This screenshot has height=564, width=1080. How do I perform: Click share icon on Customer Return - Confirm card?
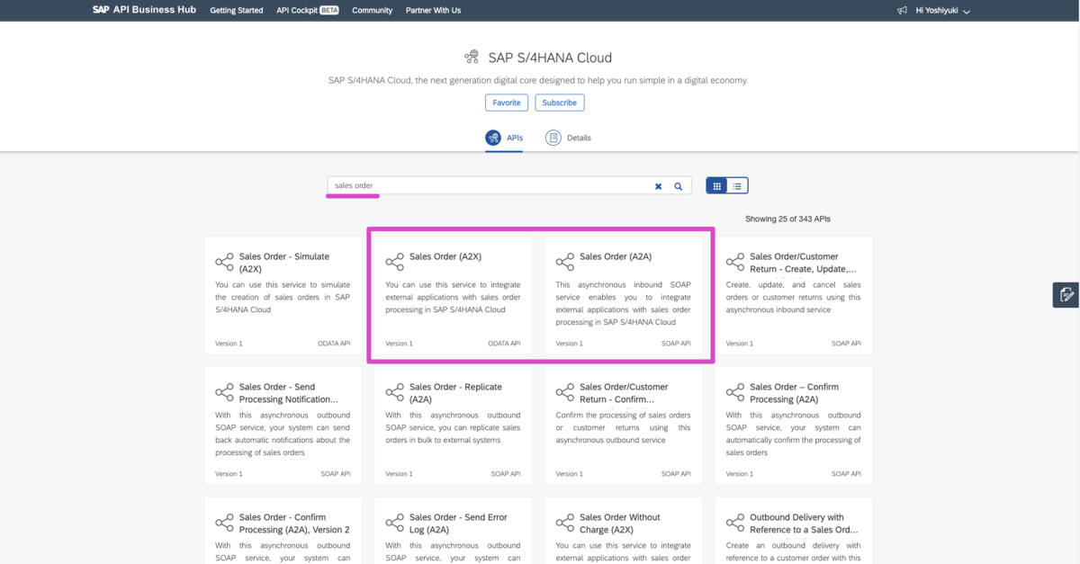click(x=565, y=392)
